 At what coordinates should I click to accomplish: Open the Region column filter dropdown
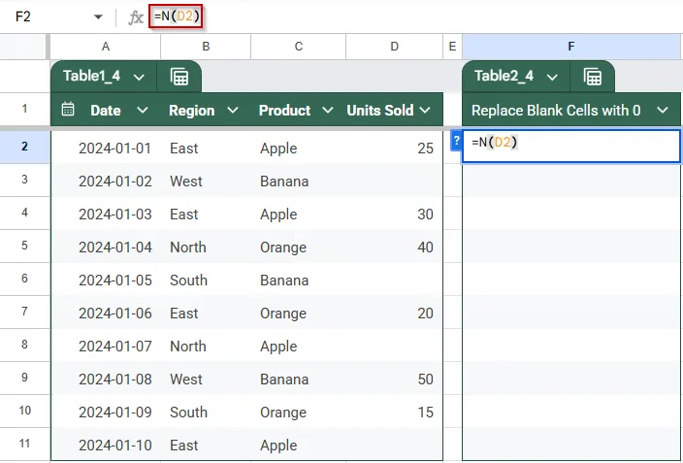pos(233,110)
